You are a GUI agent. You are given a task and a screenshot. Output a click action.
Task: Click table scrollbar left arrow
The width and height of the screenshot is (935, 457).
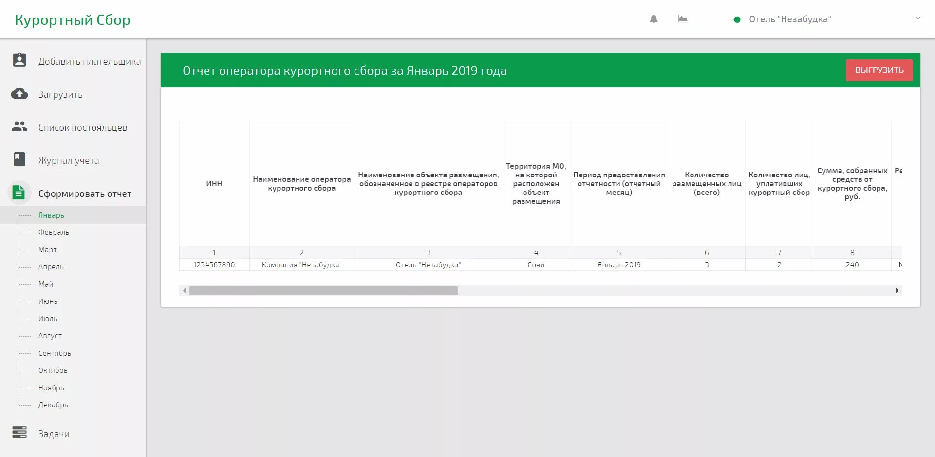click(184, 291)
